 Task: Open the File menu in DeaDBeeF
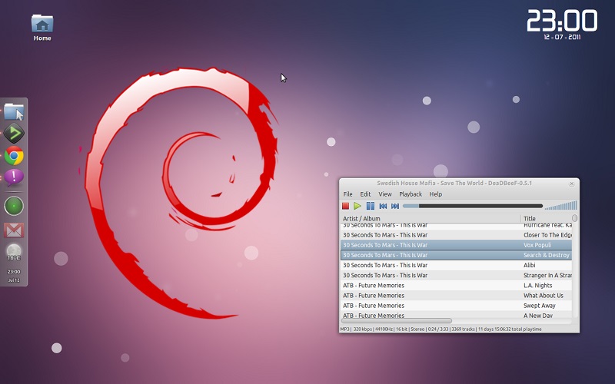click(347, 194)
